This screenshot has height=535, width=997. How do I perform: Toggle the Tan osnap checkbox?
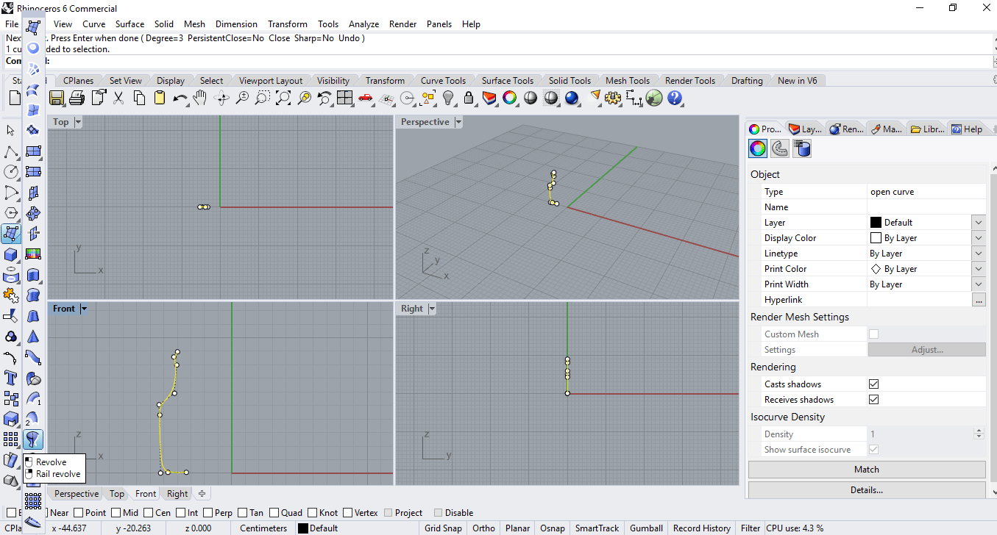243,513
